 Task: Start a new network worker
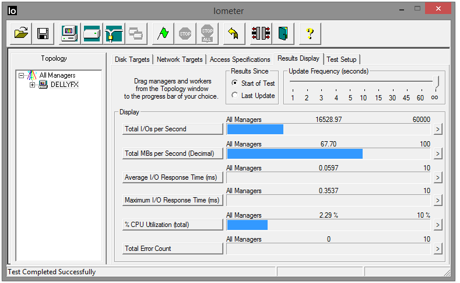pyautogui.click(x=114, y=33)
